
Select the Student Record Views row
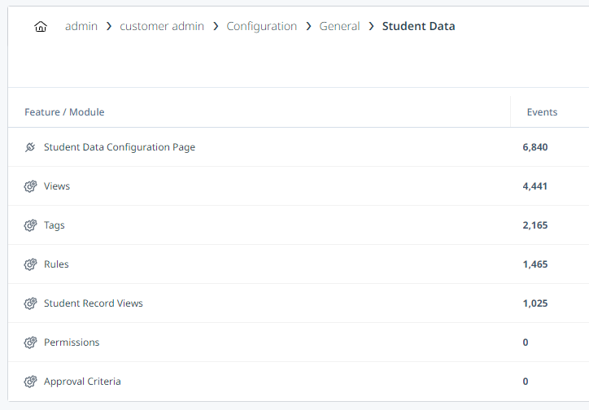pyautogui.click(x=299, y=303)
